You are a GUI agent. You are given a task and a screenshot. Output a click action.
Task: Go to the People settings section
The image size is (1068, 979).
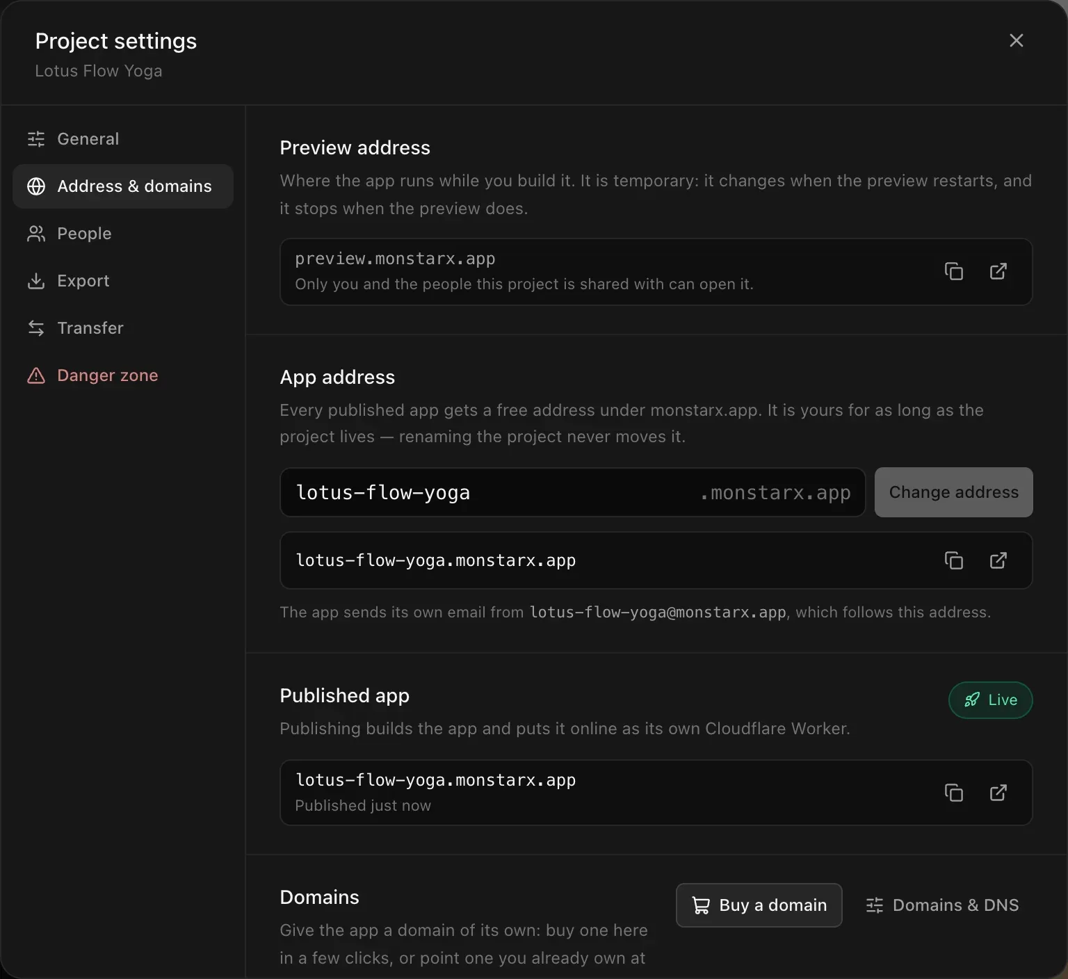coord(123,234)
